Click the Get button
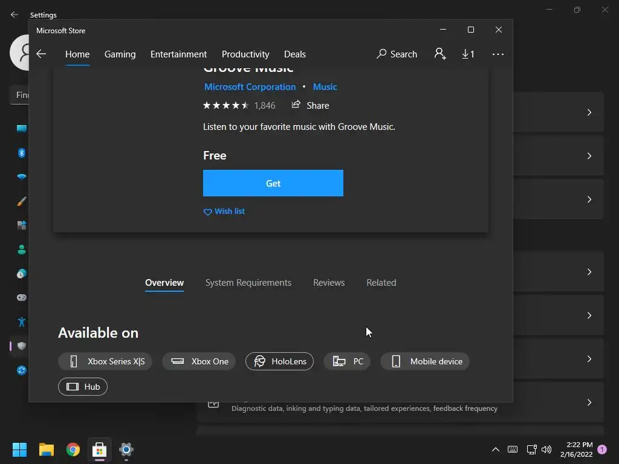 tap(273, 183)
